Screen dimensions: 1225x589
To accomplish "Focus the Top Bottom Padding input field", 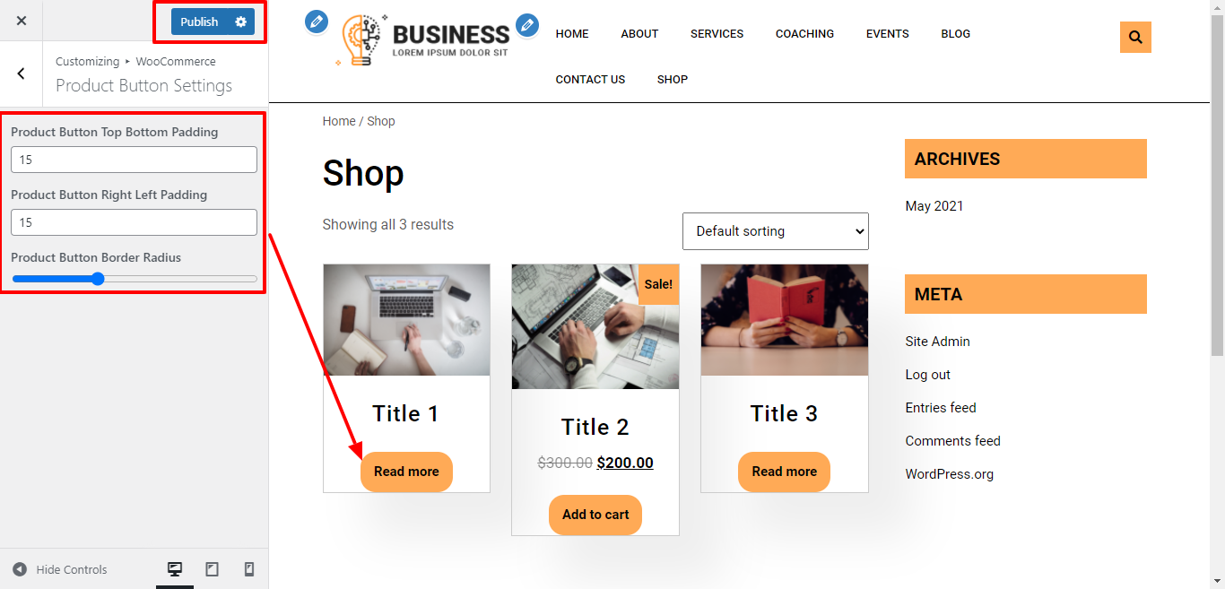I will coord(135,160).
